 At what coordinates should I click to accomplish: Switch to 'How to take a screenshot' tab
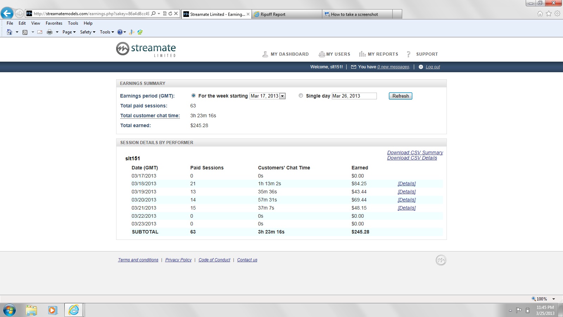[357, 14]
